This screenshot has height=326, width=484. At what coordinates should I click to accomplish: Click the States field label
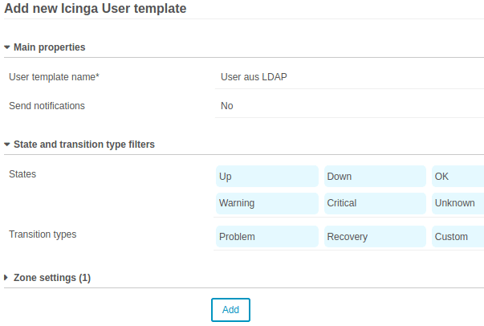pos(22,173)
